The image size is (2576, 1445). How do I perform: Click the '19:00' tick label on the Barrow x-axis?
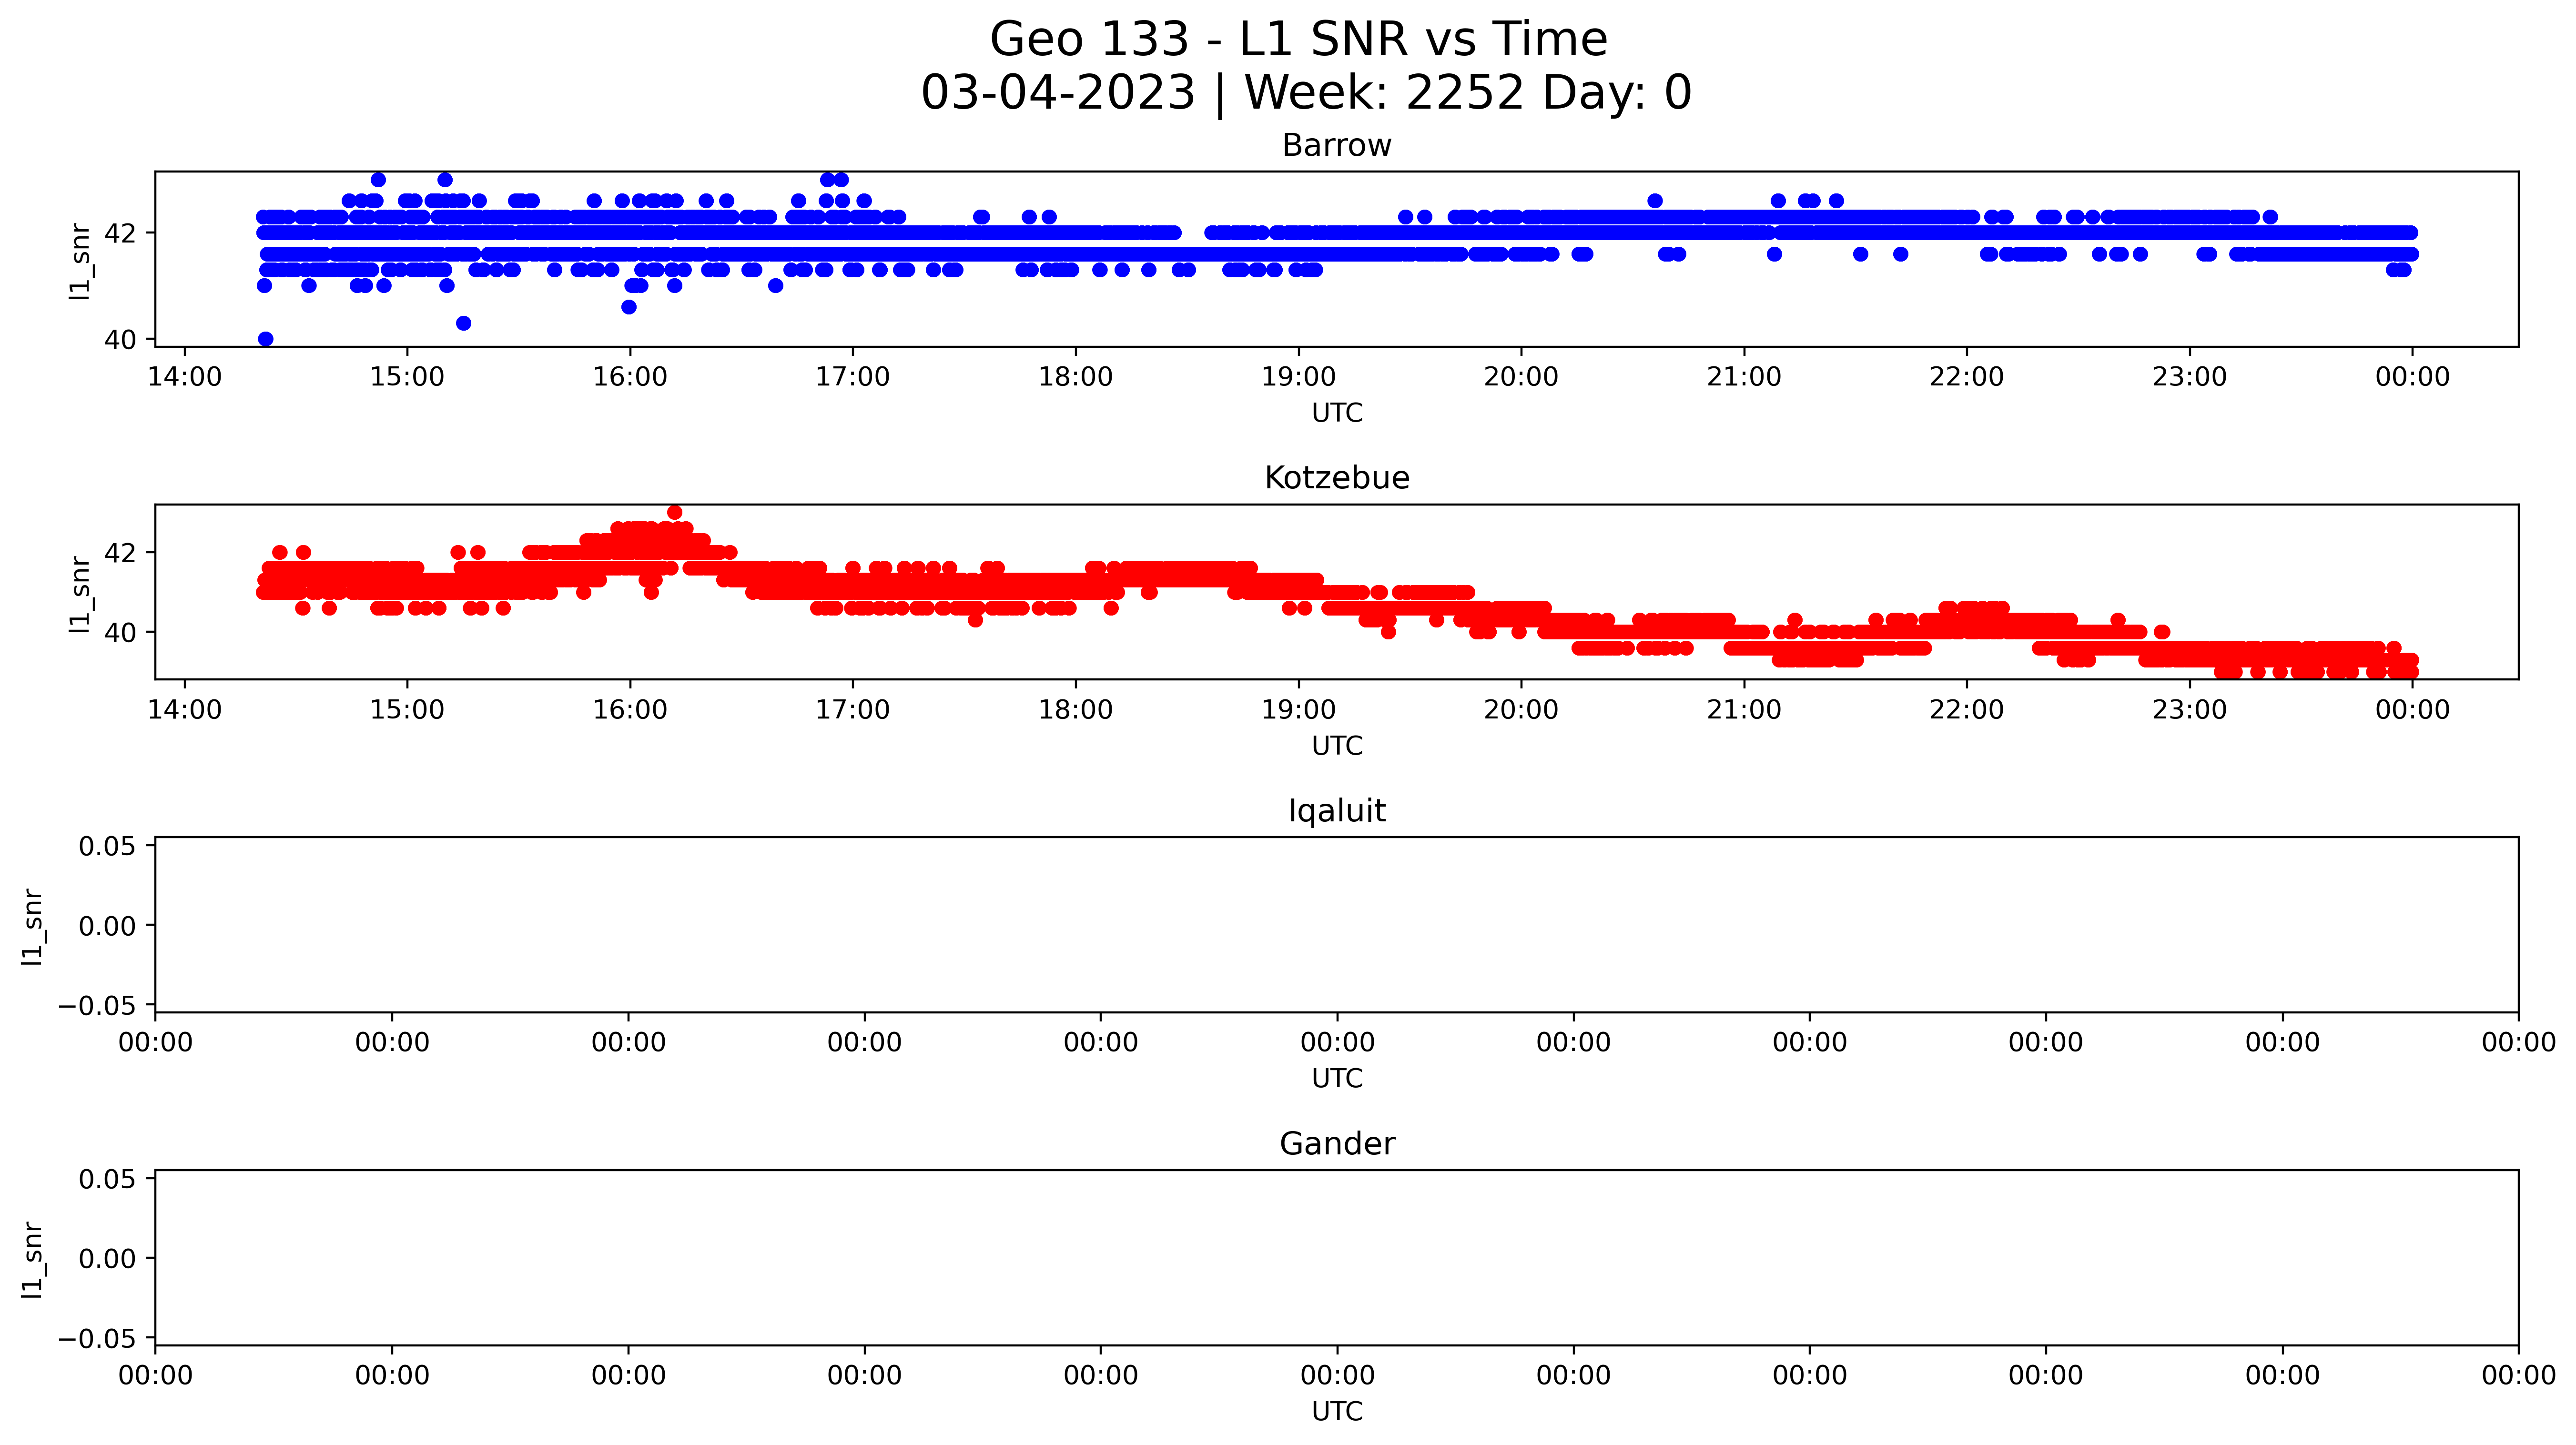[1299, 377]
